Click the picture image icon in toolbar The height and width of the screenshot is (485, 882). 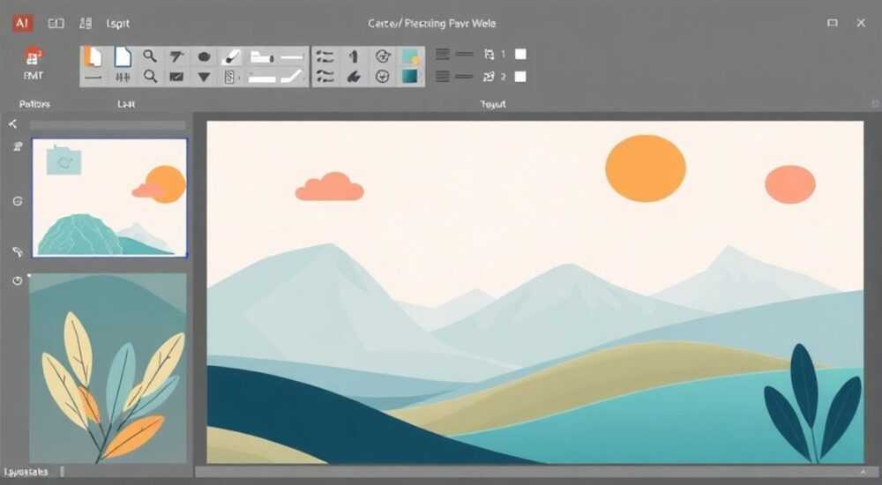[x=176, y=77]
